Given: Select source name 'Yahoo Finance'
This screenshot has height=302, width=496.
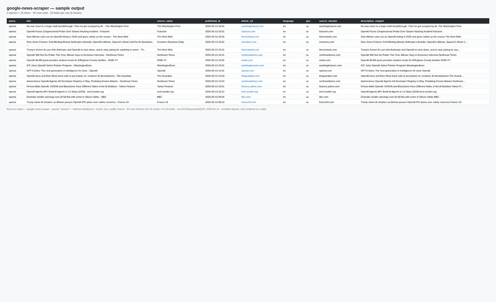Looking at the screenshot, I should 165,86.
